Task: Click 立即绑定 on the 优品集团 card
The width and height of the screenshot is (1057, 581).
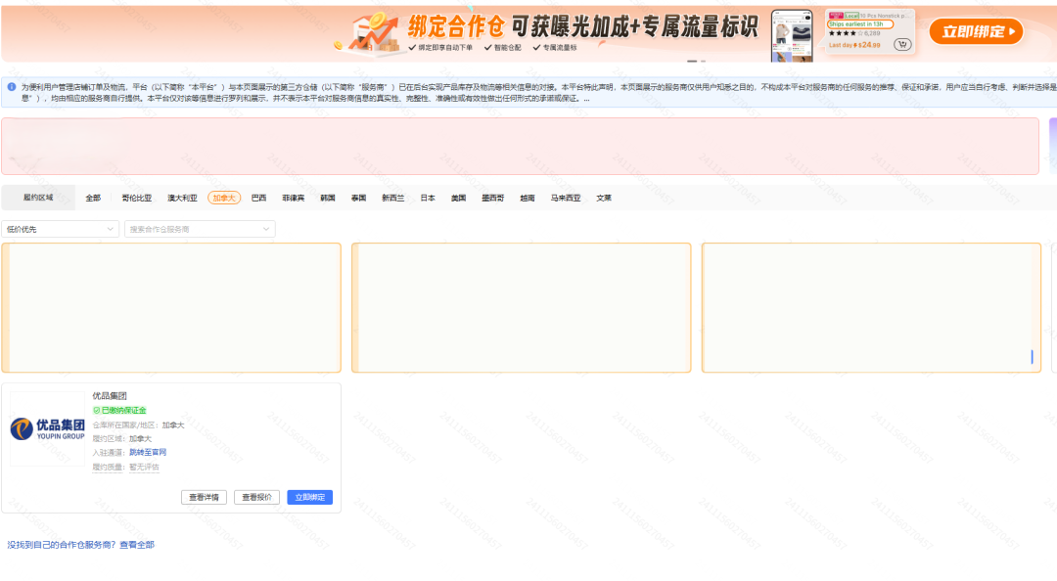Action: [309, 497]
